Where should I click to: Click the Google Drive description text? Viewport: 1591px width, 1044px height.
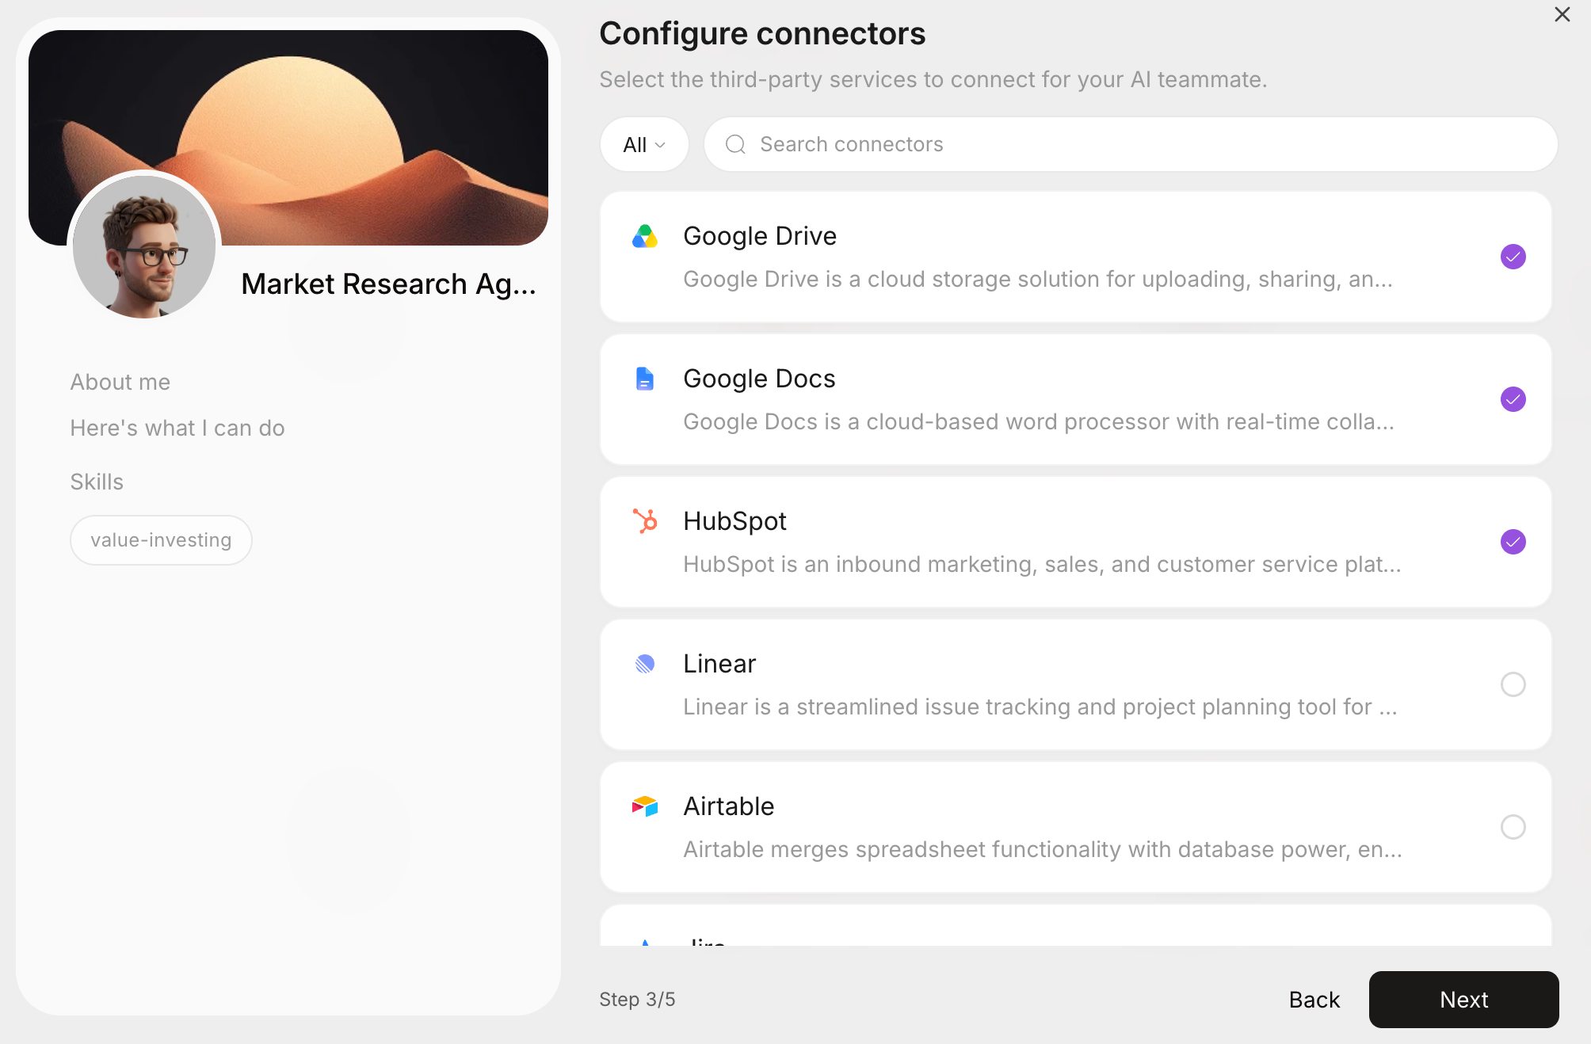(x=1038, y=279)
